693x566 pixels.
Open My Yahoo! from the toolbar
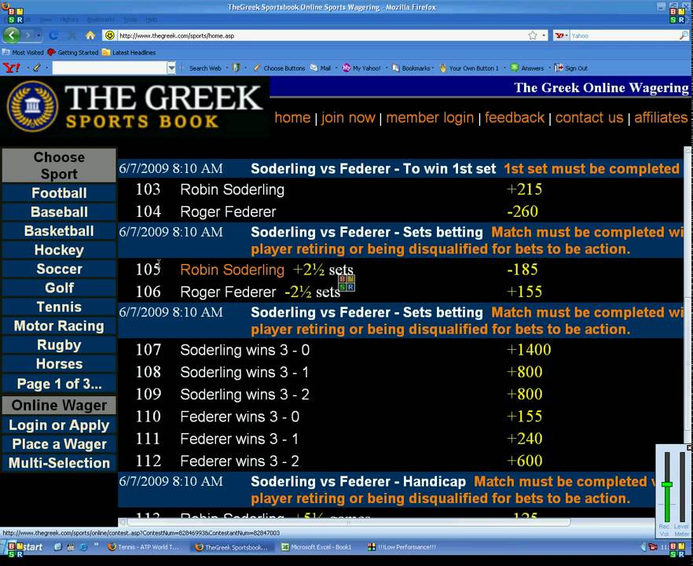[361, 68]
